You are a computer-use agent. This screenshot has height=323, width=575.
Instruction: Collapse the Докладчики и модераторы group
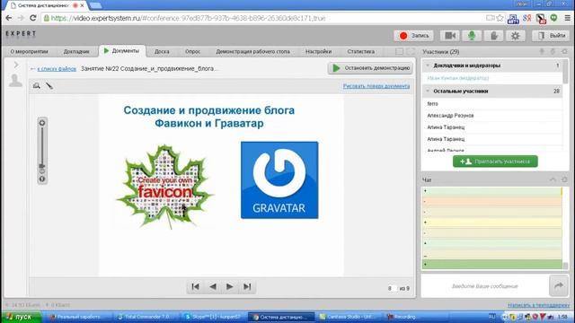[428, 65]
